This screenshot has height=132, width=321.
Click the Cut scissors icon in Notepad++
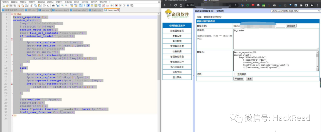click(31, 6)
